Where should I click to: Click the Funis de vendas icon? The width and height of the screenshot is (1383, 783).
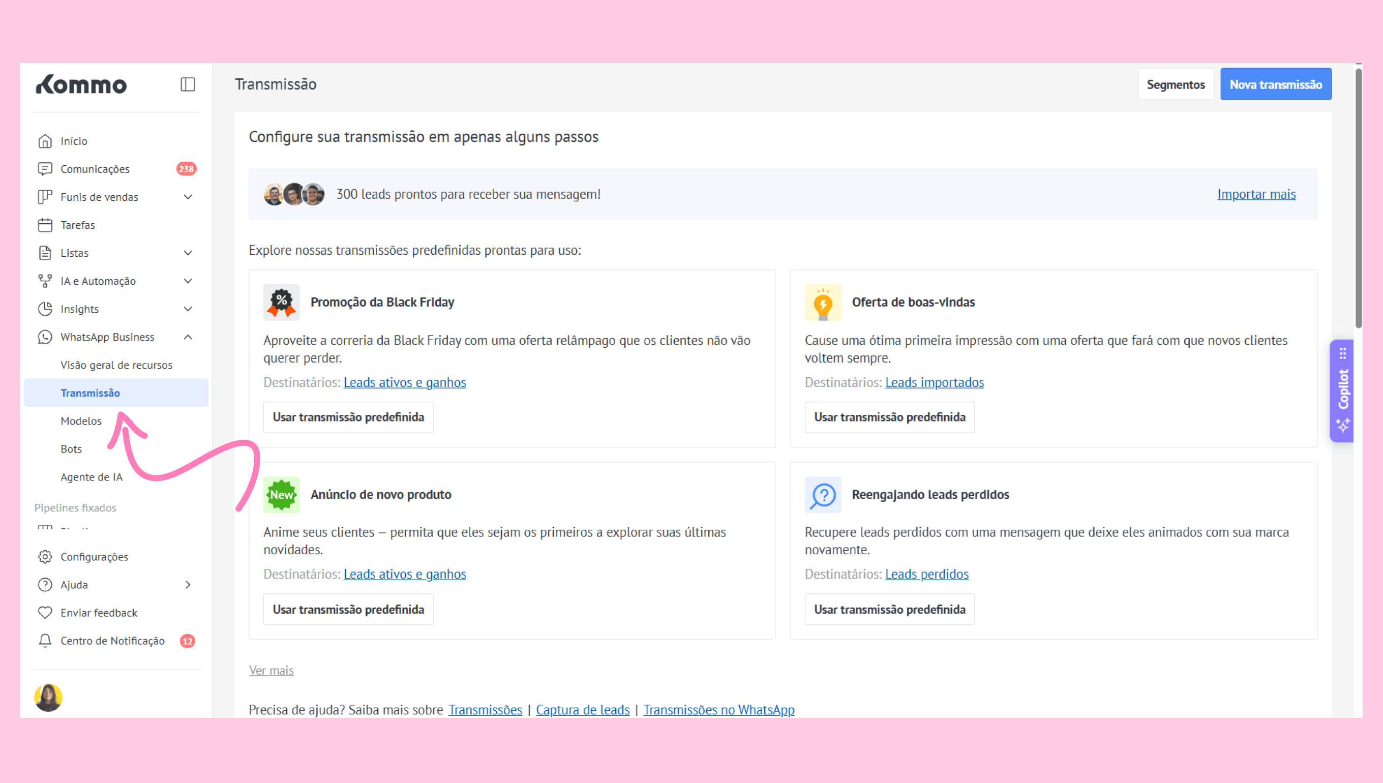pyautogui.click(x=45, y=197)
